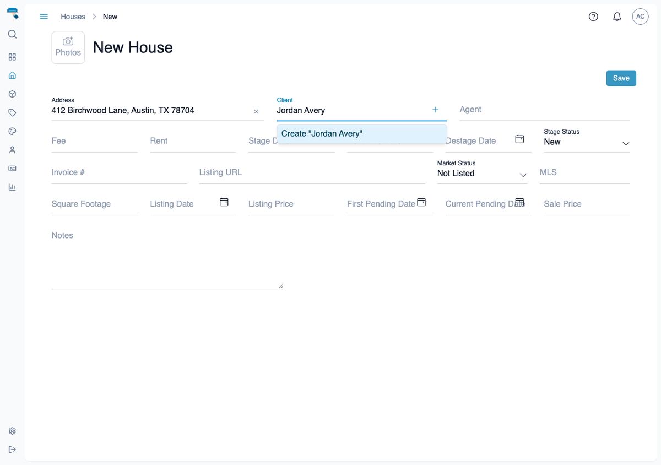Open the color palette icon in sidebar

12,131
